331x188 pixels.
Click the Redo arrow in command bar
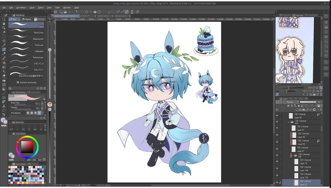coord(81,12)
